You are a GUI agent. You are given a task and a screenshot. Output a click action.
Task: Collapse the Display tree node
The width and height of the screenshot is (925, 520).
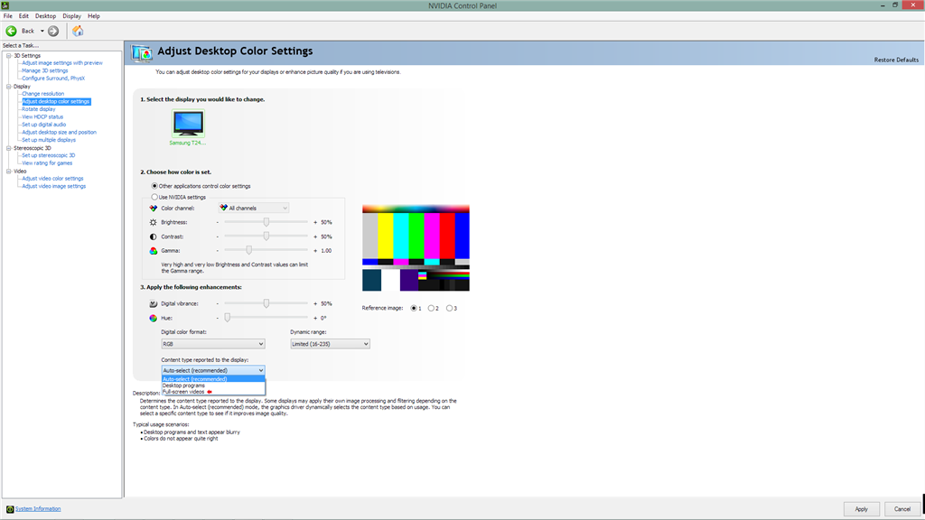coord(9,86)
